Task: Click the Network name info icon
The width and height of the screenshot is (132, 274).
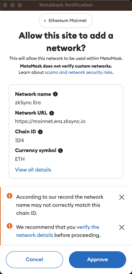Action: [x=55, y=94]
